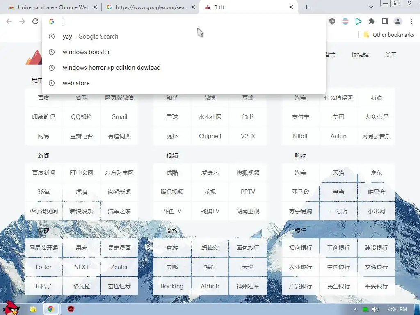The height and width of the screenshot is (315, 420).
Task: Click the green play-arrow extension icon
Action: pyautogui.click(x=358, y=21)
